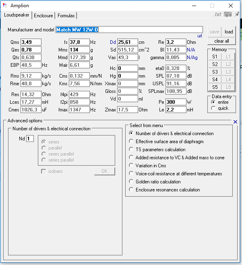Minimize the Amplion window
Screen dimensions: 242x265
tap(194, 6)
